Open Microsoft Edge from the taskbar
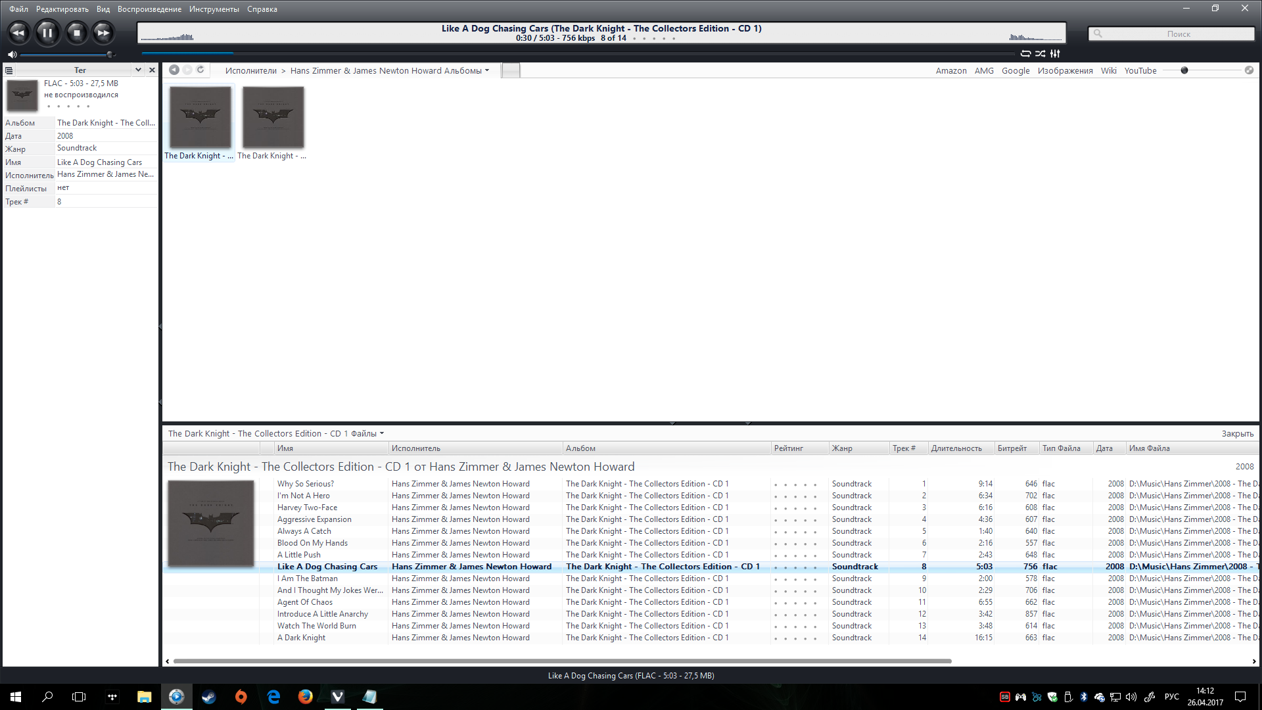 click(273, 697)
